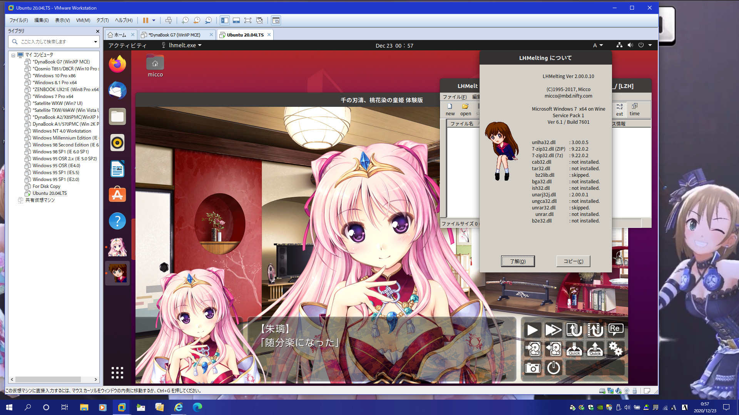Open the lhmelt.exe app menu dropdown
The height and width of the screenshot is (415, 739).
coord(181,45)
